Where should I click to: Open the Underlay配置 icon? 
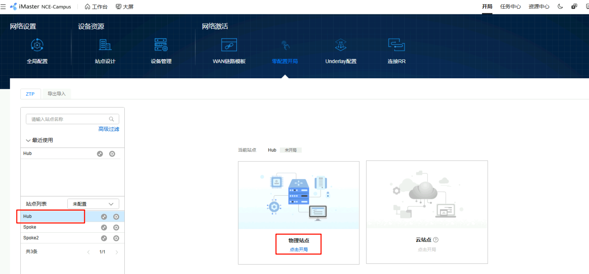[x=341, y=45]
